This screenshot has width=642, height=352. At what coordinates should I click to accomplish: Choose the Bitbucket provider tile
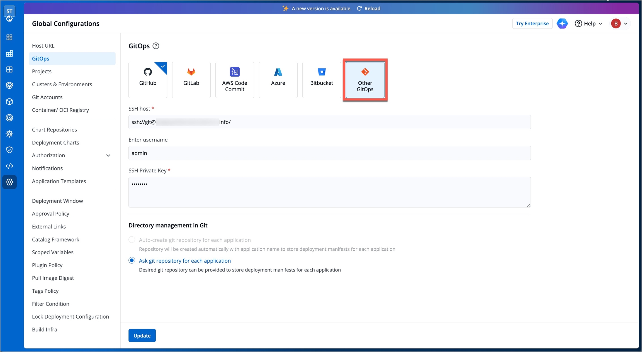[321, 80]
